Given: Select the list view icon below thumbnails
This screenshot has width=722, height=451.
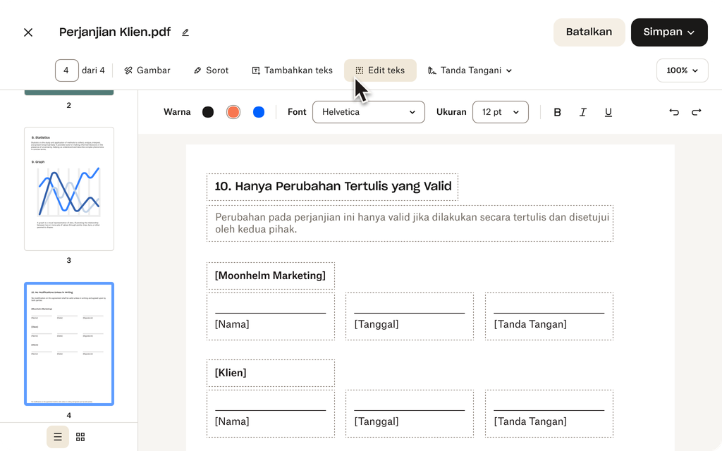Looking at the screenshot, I should click(x=57, y=437).
